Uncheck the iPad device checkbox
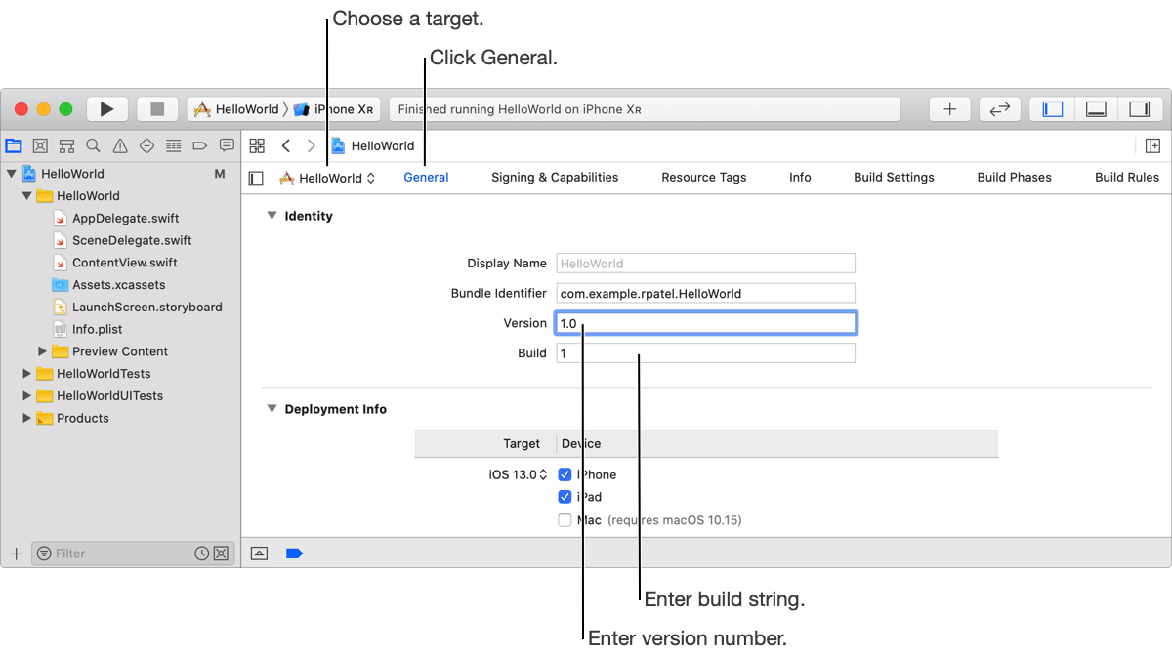This screenshot has height=656, width=1172. (565, 497)
